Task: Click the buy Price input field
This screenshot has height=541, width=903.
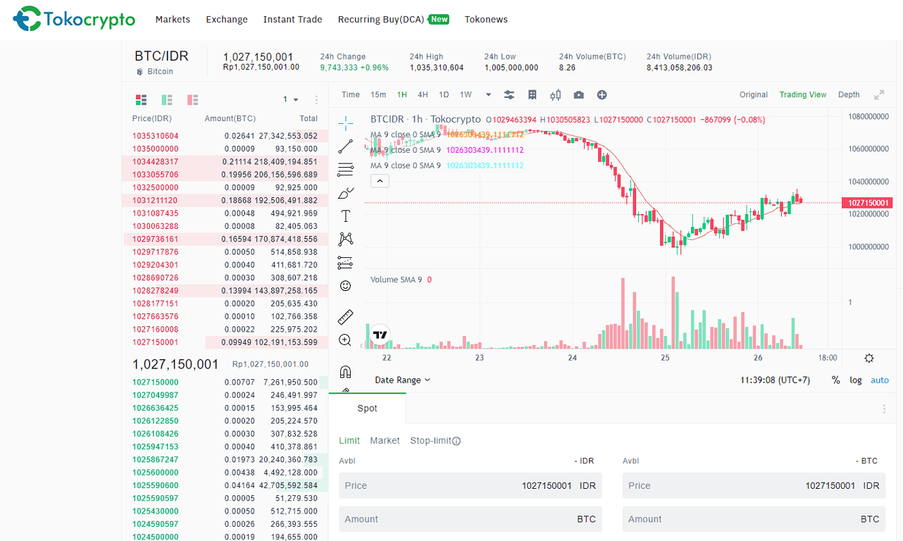Action: point(471,485)
